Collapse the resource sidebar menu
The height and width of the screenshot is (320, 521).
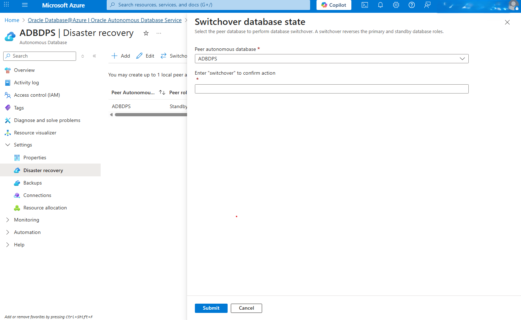click(x=94, y=56)
